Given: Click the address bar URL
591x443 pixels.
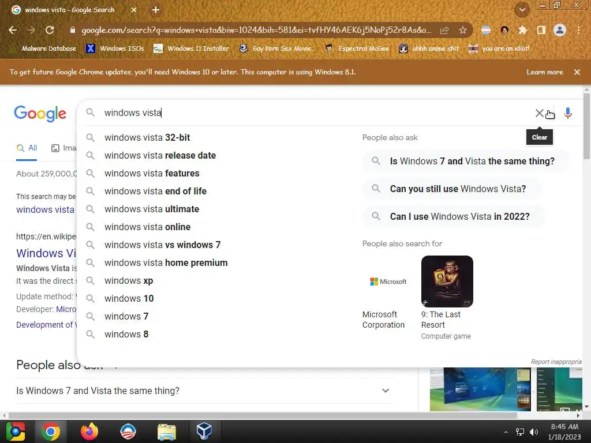Looking at the screenshot, I should click(256, 30).
